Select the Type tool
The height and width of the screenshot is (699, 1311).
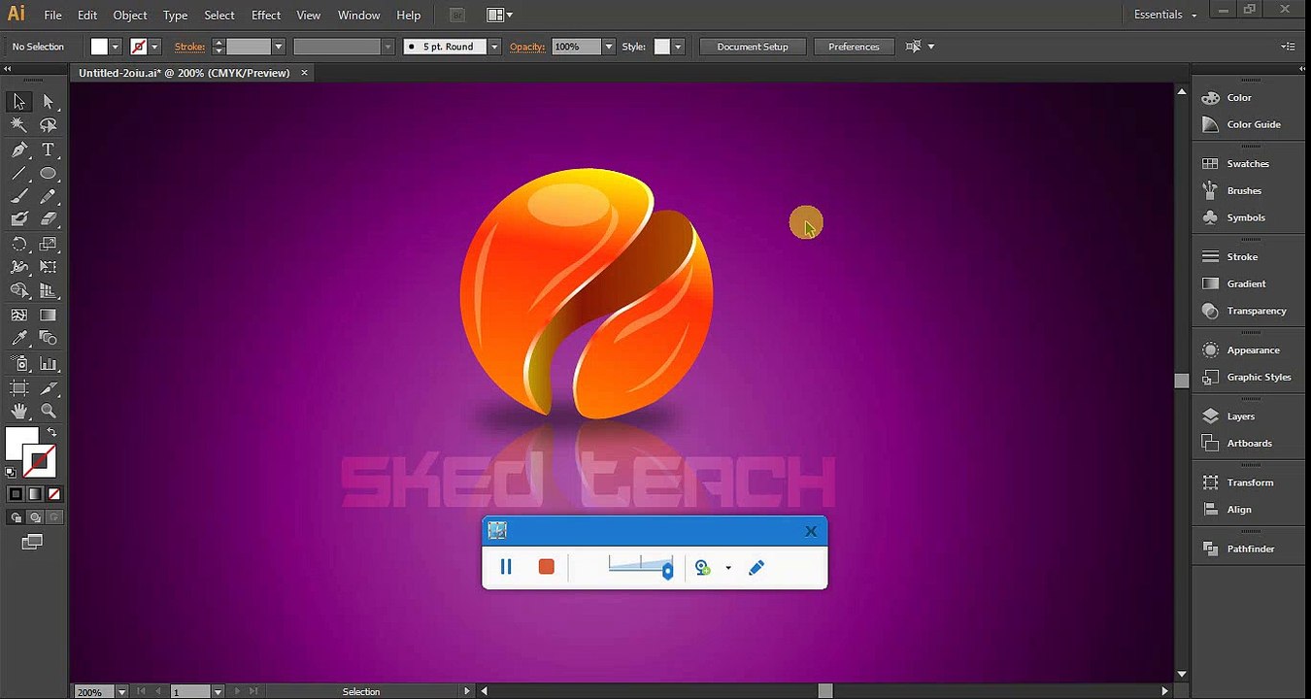[48, 150]
